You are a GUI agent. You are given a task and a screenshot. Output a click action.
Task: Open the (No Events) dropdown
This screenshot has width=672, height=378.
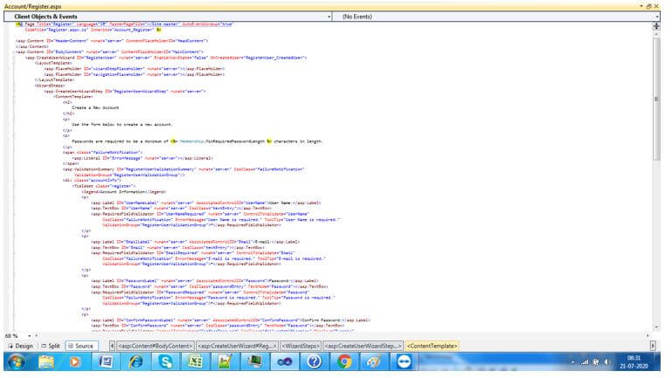click(x=658, y=17)
